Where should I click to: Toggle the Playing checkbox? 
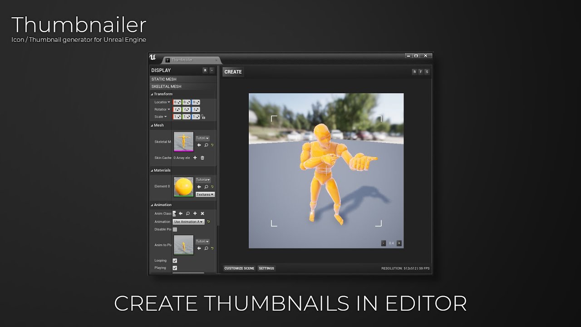click(175, 268)
